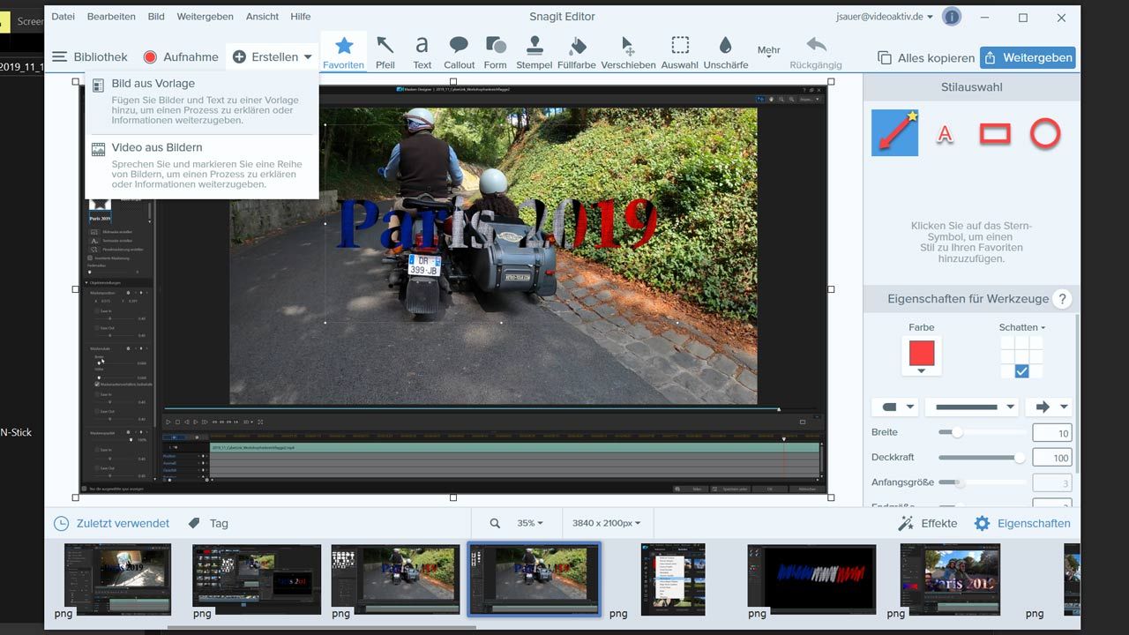Open the Mehr tools dropdown
The width and height of the screenshot is (1129, 635).
point(768,53)
